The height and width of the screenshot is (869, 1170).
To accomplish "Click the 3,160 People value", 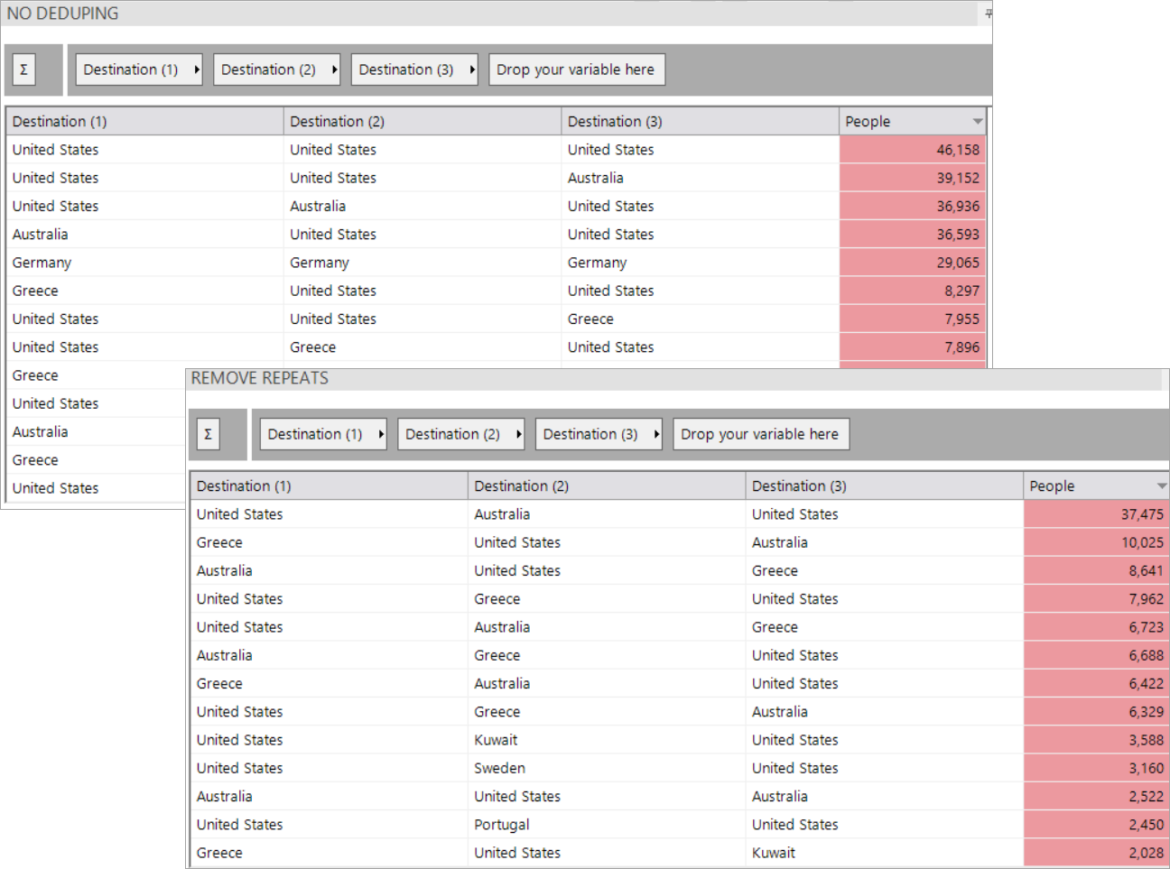I will [x=1146, y=768].
